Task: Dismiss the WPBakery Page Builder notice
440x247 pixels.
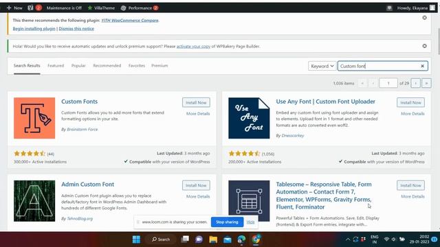Action: (x=424, y=46)
